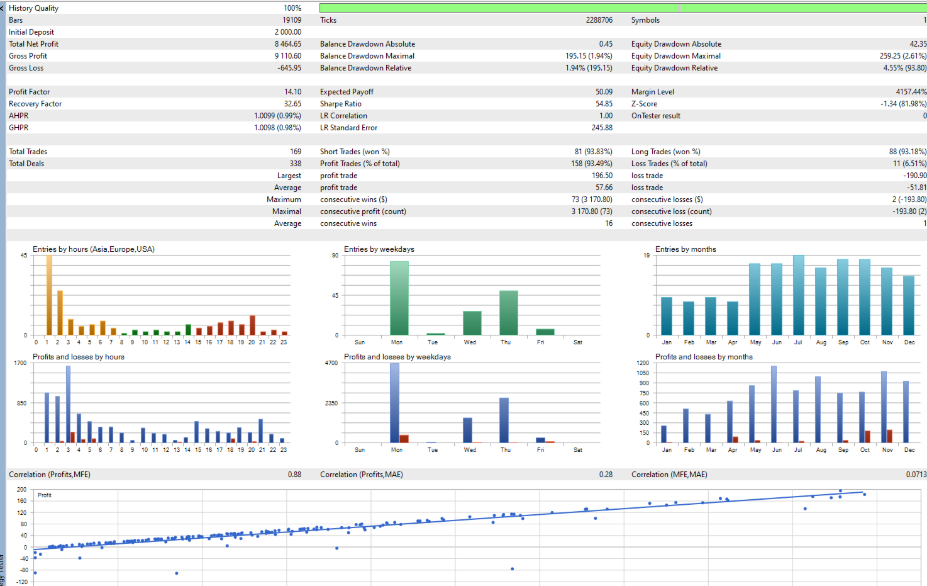Click Jun profit bar in Profits by months
The height and width of the screenshot is (586, 927).
(774, 405)
